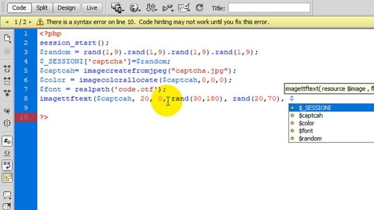The height and width of the screenshot is (210, 374).
Task: Select $_SESSIONI from code hints
Action: 331,108
